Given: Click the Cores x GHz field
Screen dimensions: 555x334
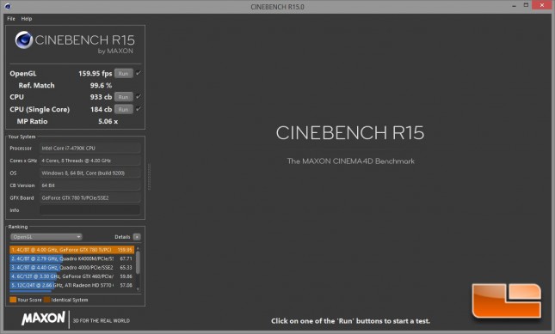Looking at the screenshot, I should click(89, 161).
